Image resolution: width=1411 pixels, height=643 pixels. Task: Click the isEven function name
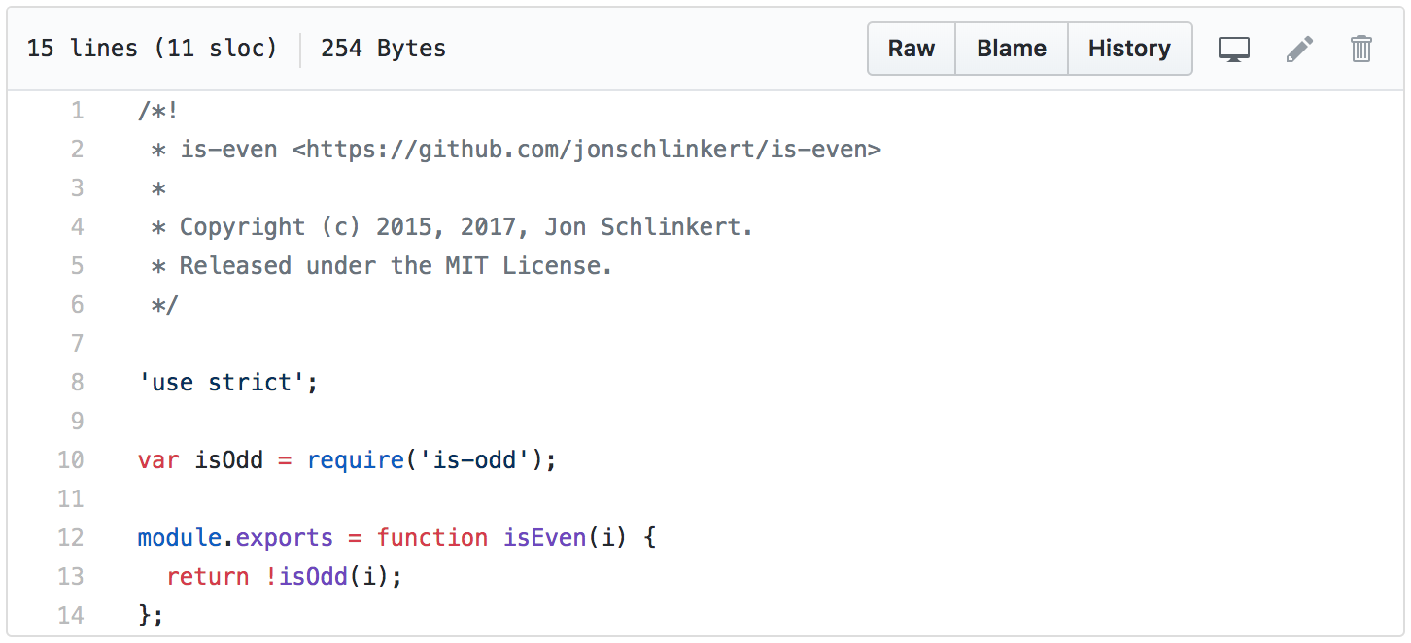click(544, 538)
